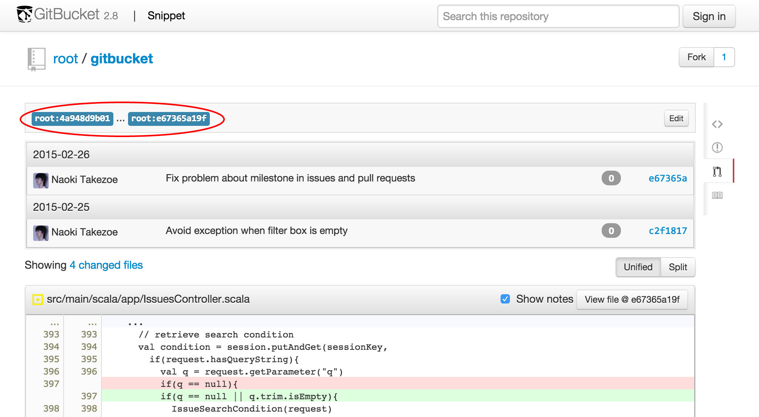Click the Edit compare button

click(676, 118)
